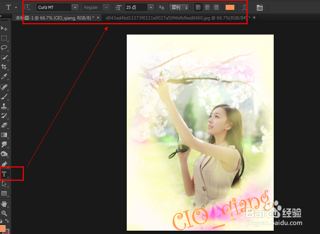Click the background color swatch
This screenshot has height=234, width=320.
pyautogui.click(x=7, y=231)
